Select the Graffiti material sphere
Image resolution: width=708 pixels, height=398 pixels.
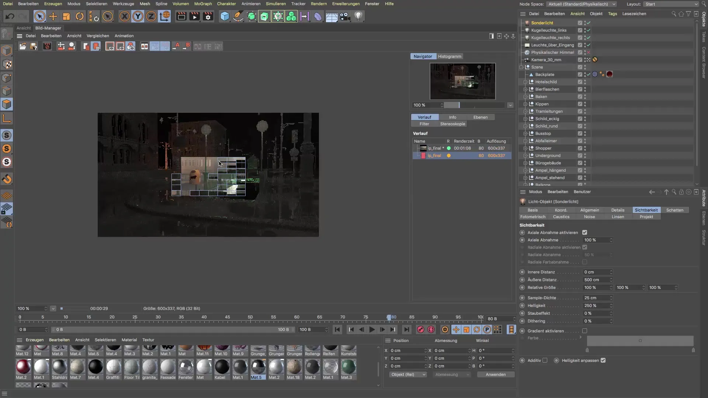113,367
